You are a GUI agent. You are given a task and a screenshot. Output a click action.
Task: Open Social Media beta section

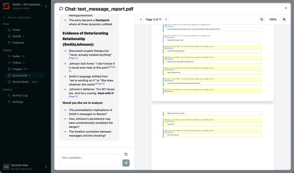click(x=20, y=82)
